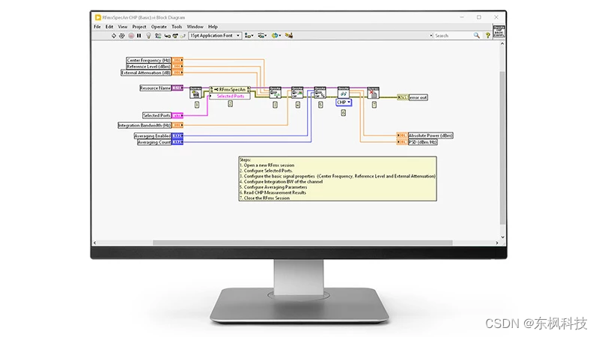Open the Reorder dropdown
Screen dimensions: 599x337
click(x=276, y=35)
